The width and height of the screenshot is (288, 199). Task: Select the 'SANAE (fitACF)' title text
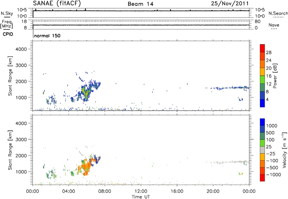57,3
